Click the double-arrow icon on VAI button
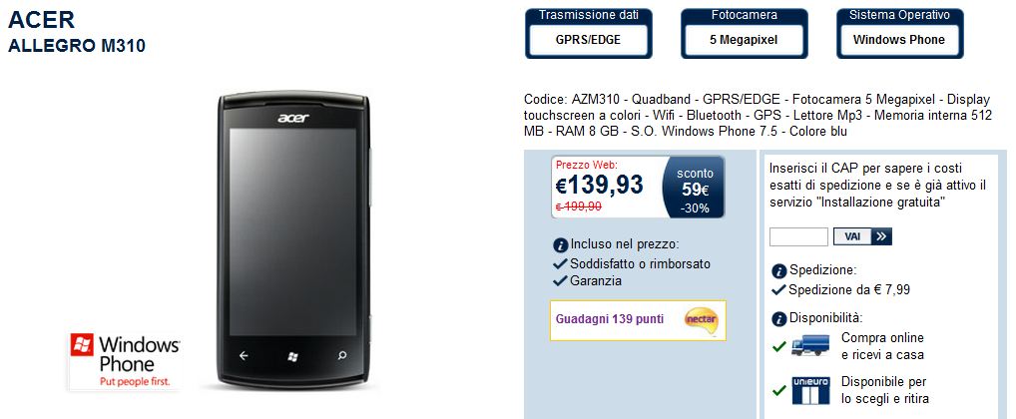The image size is (1016, 419). (x=881, y=236)
